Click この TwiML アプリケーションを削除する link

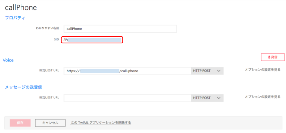tap(101, 123)
